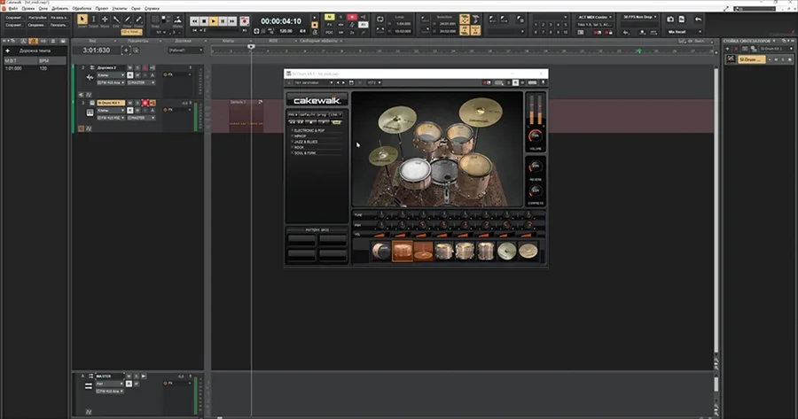Viewport: 798px width, 419px height.
Task: Activate the Draw pencil tool
Action: coord(127,19)
